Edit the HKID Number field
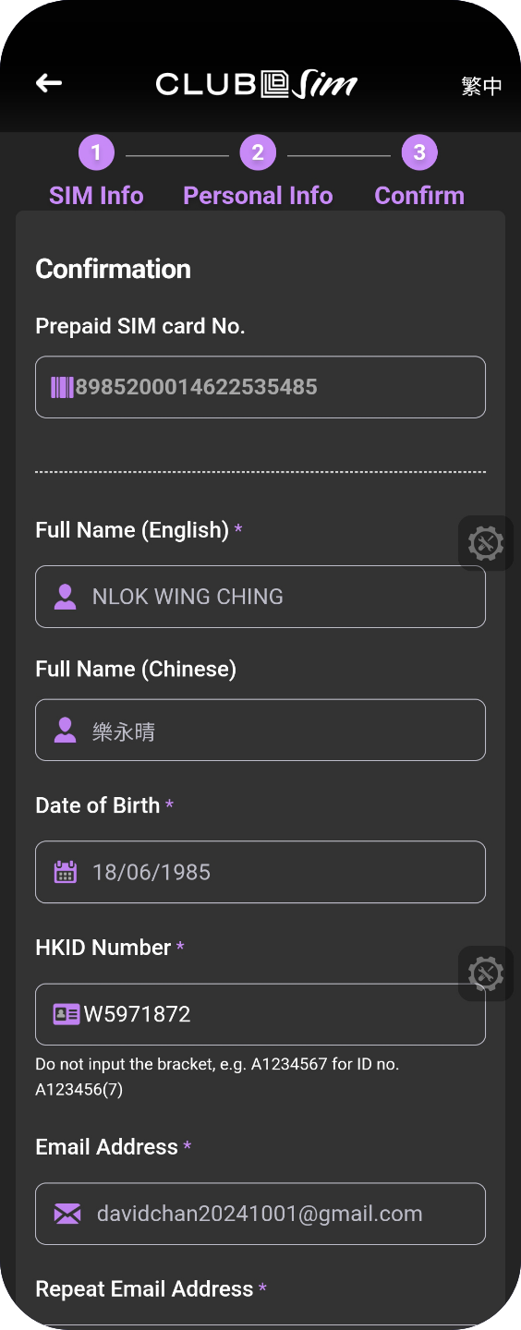 click(x=260, y=1014)
